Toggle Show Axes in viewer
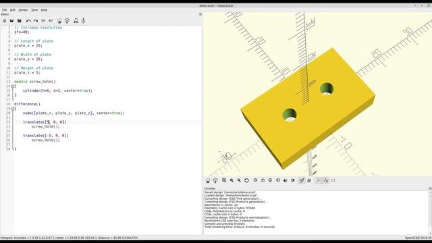Image resolution: width=432 pixels, height=243 pixels. point(318,180)
